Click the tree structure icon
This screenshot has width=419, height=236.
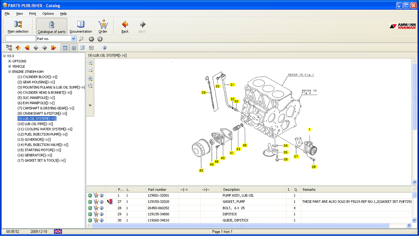9,48
